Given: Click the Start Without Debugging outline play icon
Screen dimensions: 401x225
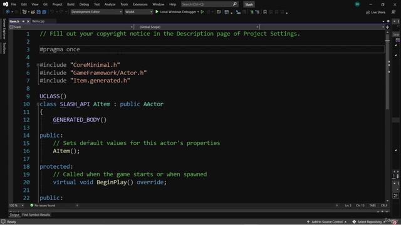Looking at the screenshot, I should [x=202, y=12].
